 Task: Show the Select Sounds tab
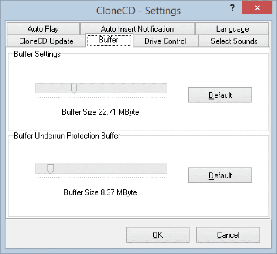pos(234,41)
